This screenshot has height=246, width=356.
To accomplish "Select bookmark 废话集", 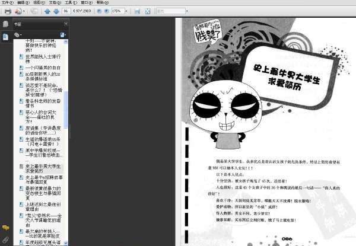I will coord(43,130).
